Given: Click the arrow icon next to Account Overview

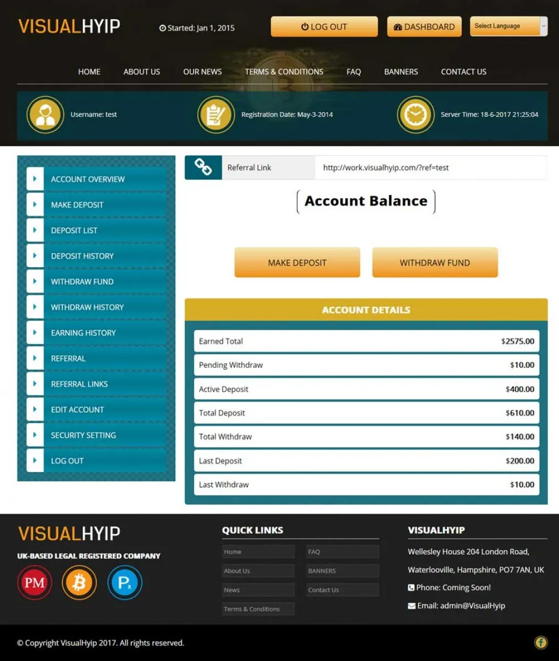Looking at the screenshot, I should tap(35, 179).
